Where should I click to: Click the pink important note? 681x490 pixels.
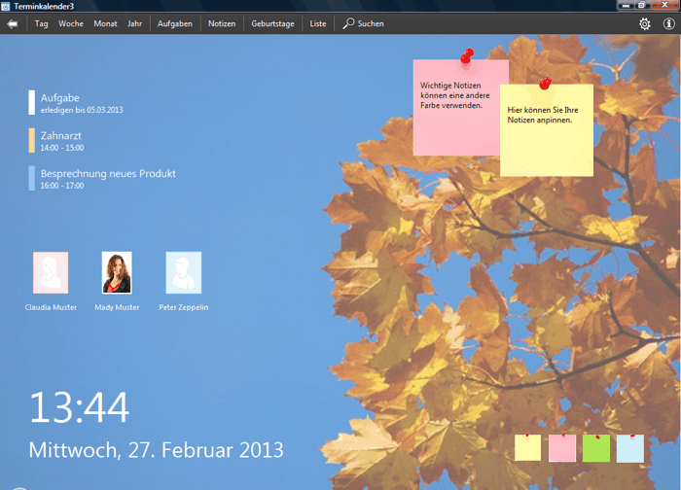pyautogui.click(x=453, y=112)
